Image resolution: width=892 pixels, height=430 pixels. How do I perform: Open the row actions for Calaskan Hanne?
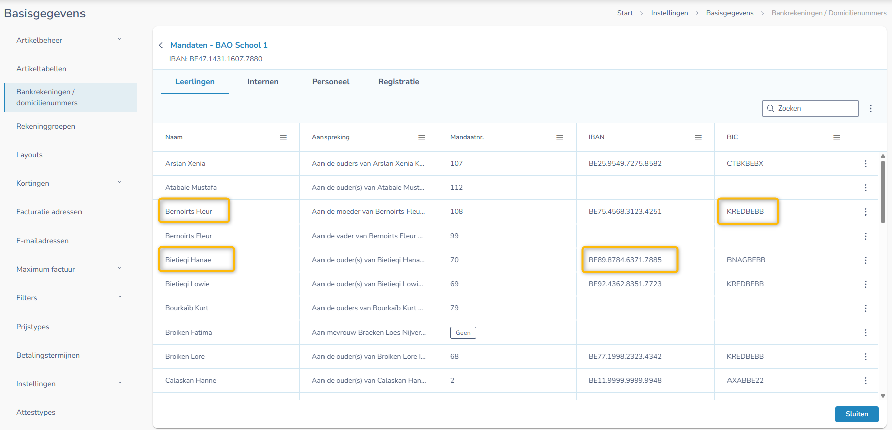tap(866, 381)
